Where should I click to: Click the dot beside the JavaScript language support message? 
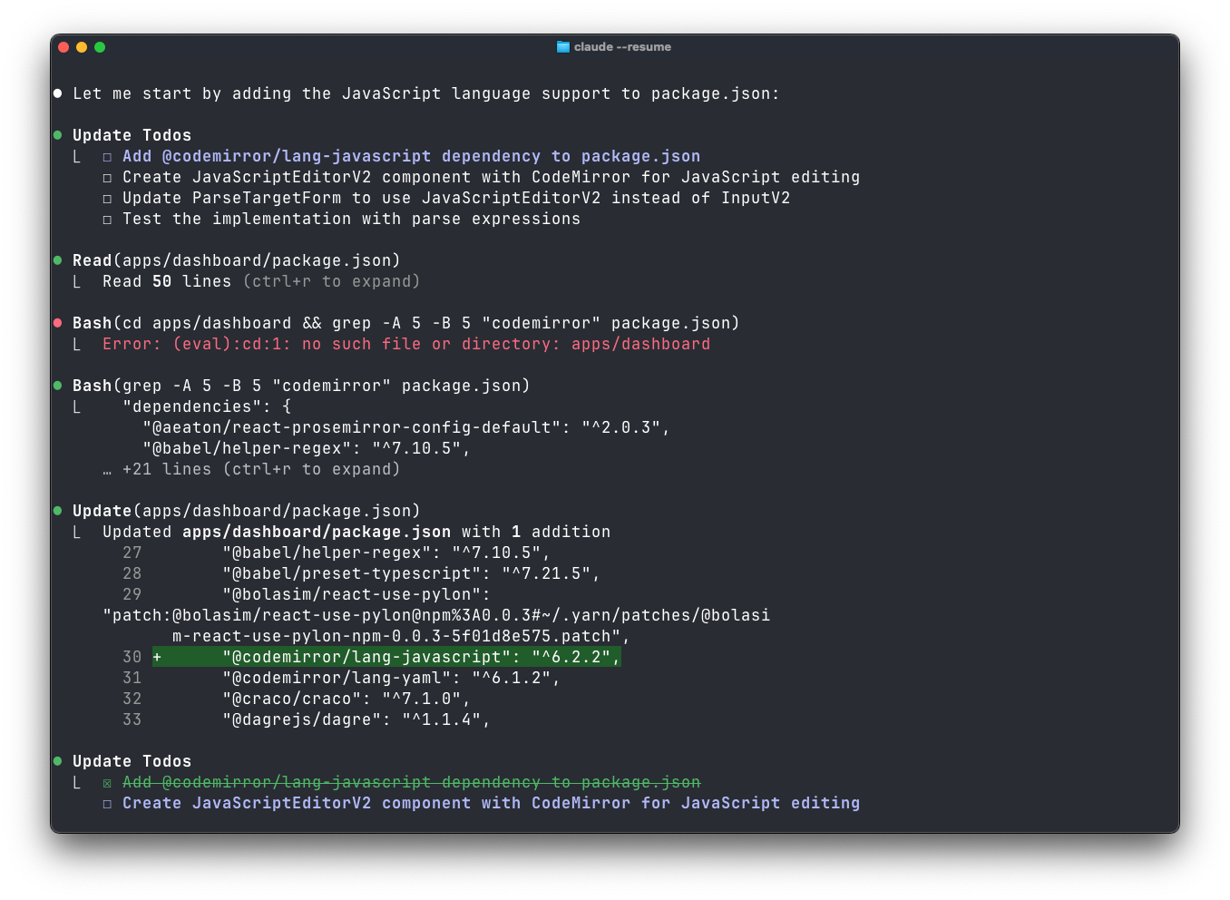pos(56,93)
